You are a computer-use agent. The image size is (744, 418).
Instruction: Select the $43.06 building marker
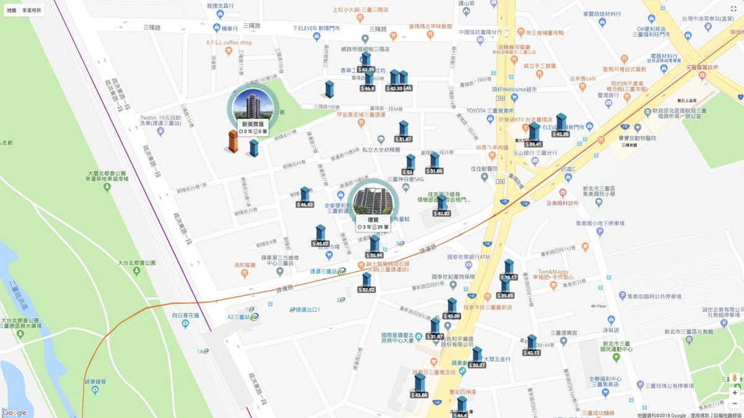coord(452,309)
